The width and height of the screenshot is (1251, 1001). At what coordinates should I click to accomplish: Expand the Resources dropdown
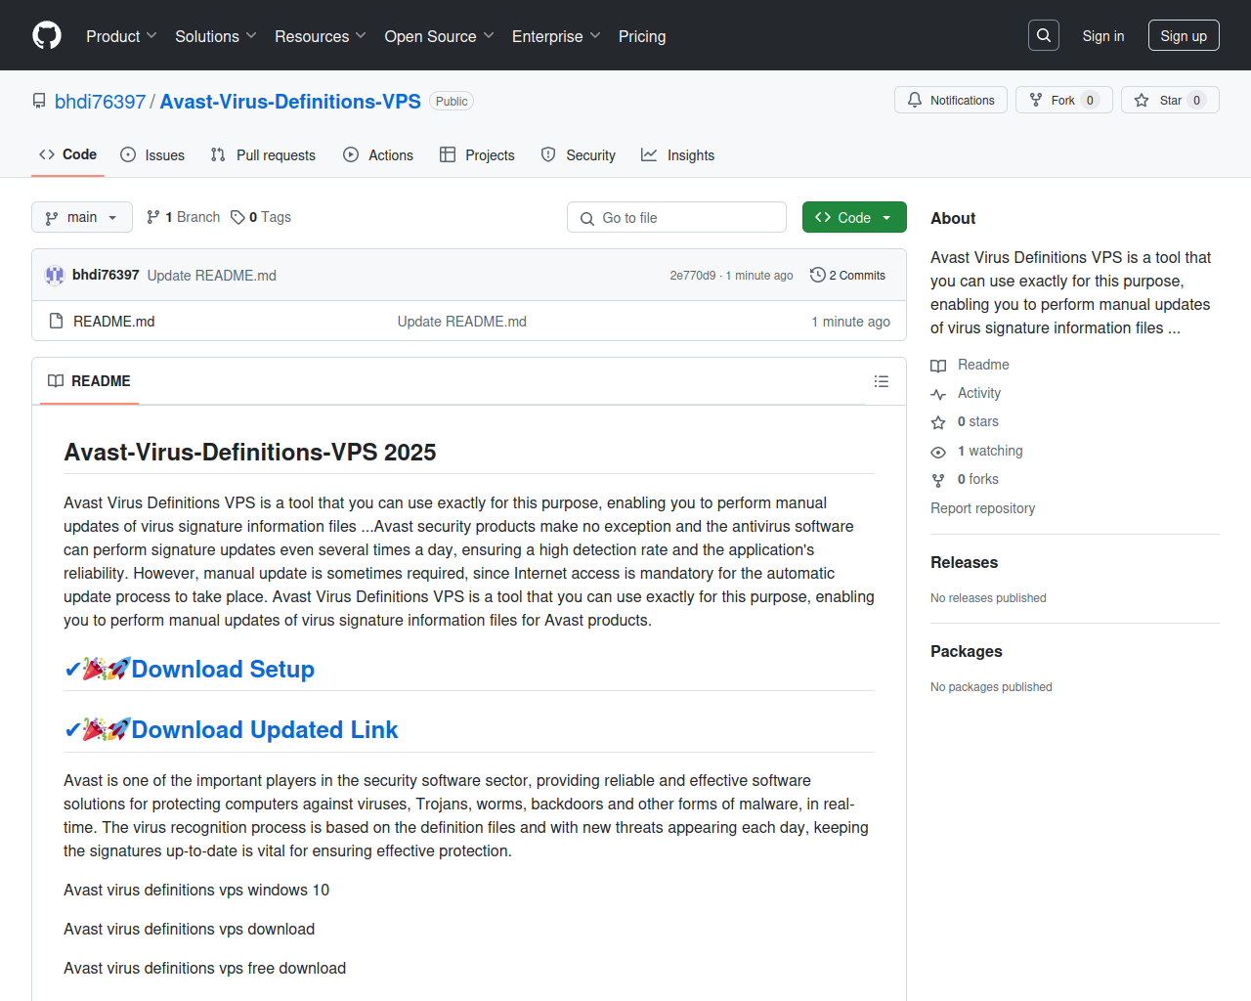coord(320,36)
